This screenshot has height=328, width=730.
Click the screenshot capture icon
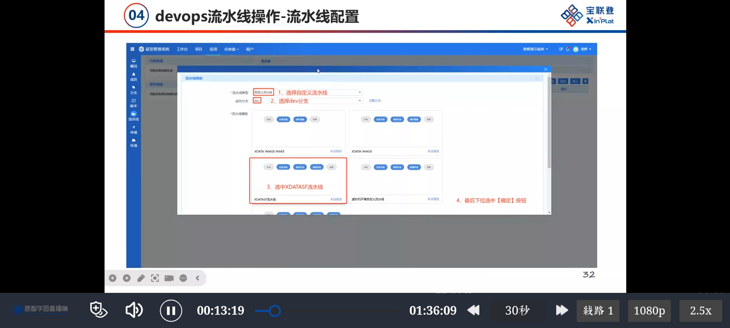[x=155, y=278]
